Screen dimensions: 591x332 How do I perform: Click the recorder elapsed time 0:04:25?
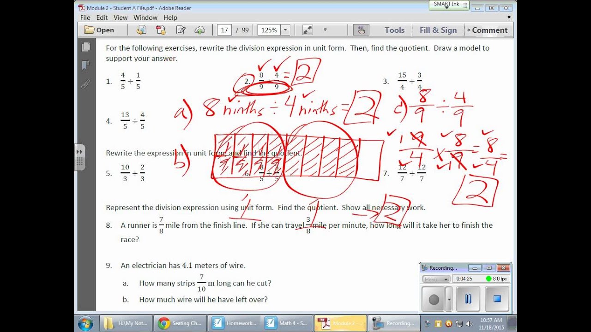point(464,279)
